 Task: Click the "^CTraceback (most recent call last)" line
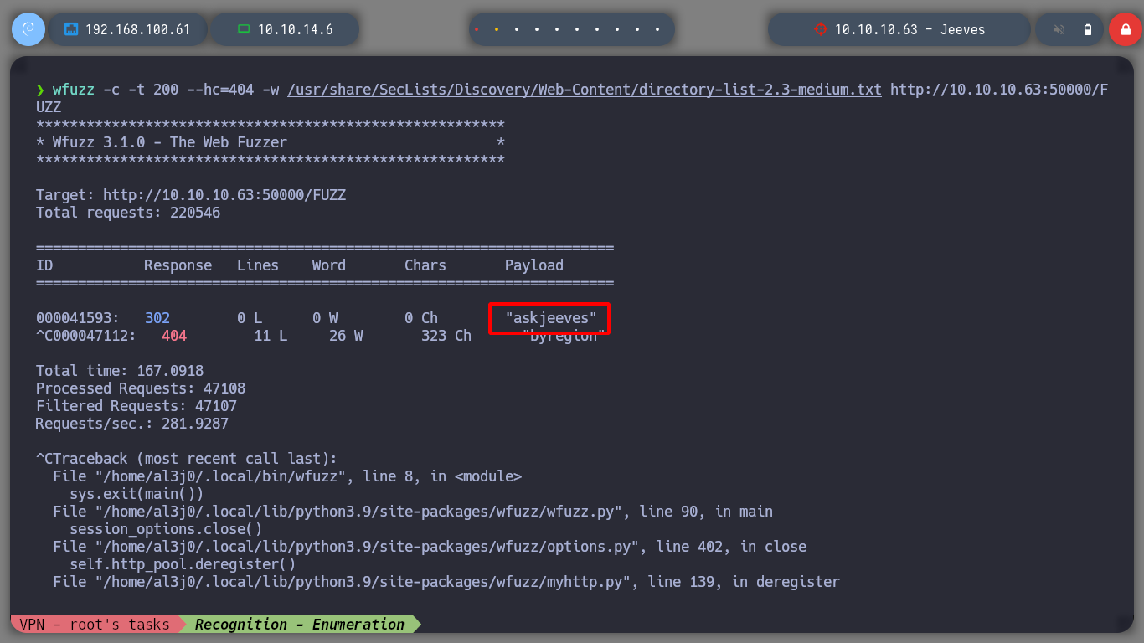[186, 459]
